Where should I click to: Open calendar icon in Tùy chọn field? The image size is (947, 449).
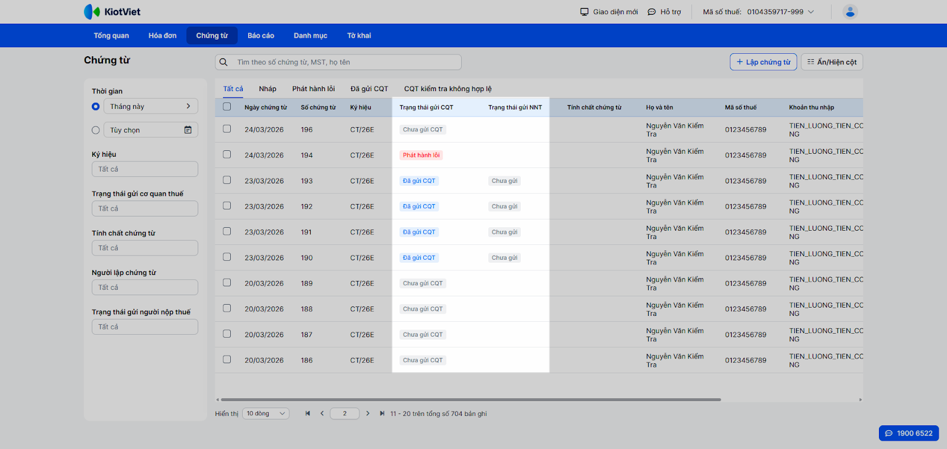click(x=188, y=130)
